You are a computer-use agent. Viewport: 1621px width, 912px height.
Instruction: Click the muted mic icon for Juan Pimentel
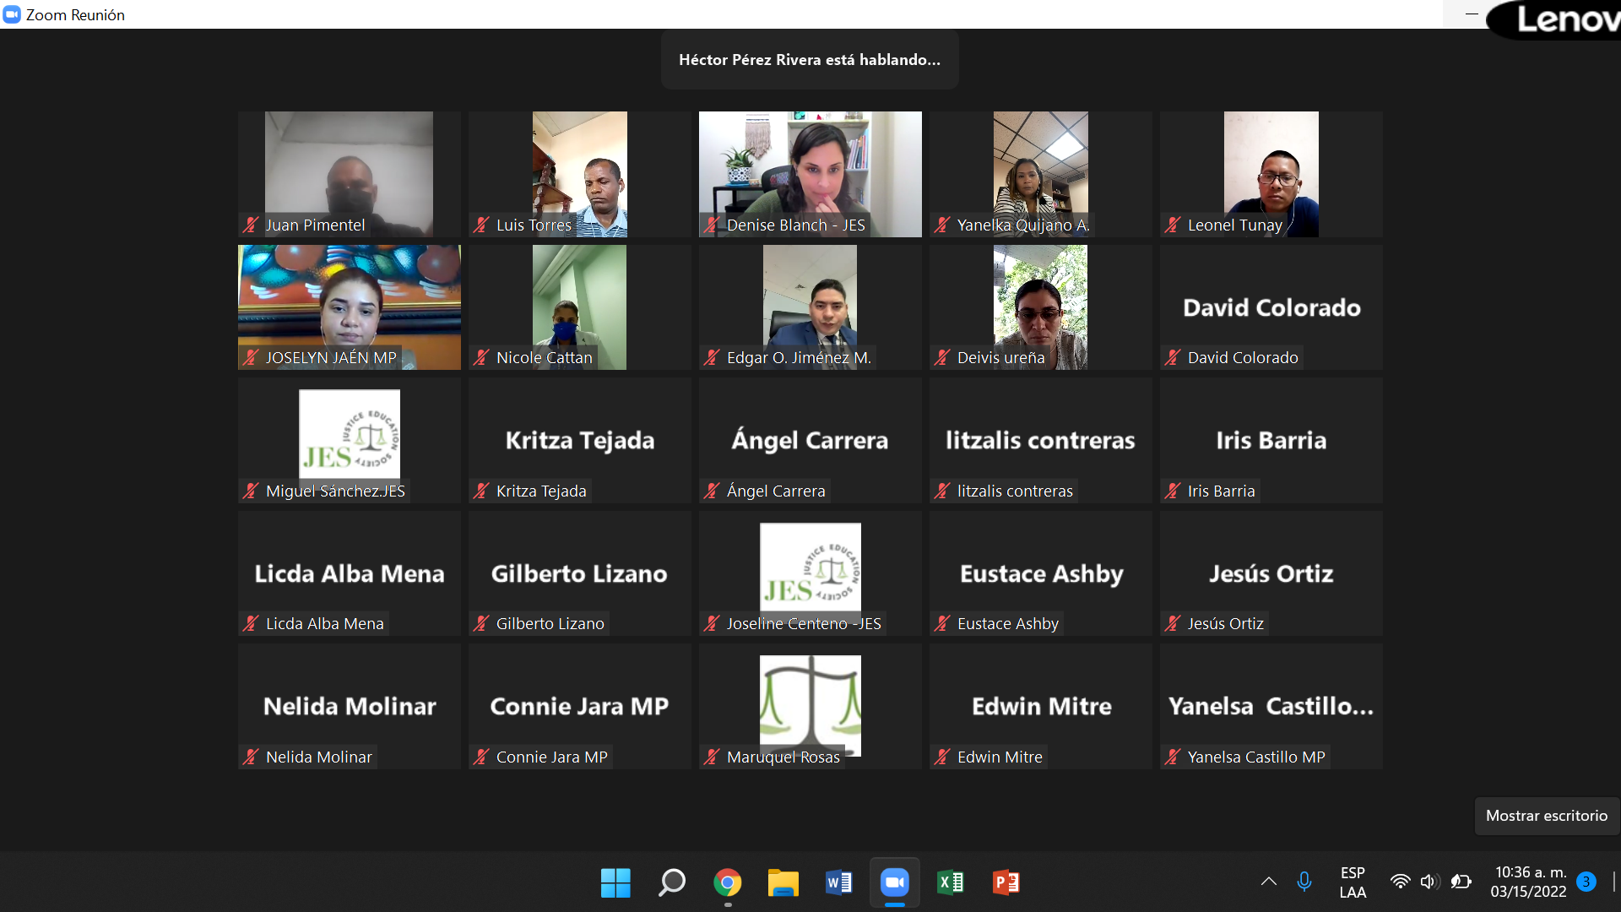pos(251,225)
